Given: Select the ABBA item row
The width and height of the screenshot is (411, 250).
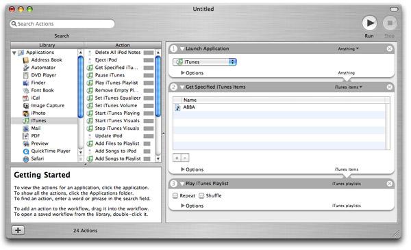Looking at the screenshot, I should [x=279, y=107].
